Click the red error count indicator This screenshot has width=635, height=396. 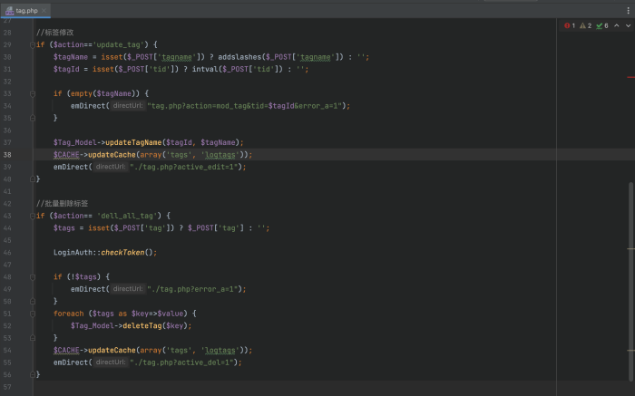tap(570, 26)
